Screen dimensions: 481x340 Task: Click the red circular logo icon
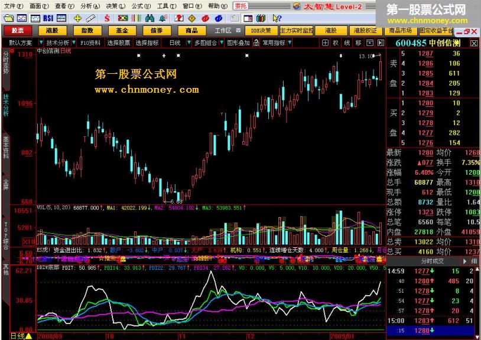(205, 18)
